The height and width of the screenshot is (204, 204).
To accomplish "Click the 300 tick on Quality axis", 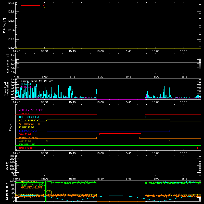I will [x=12, y=156].
